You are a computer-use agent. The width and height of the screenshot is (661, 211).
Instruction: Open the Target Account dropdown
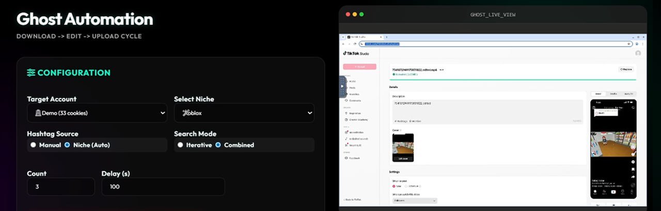[97, 113]
